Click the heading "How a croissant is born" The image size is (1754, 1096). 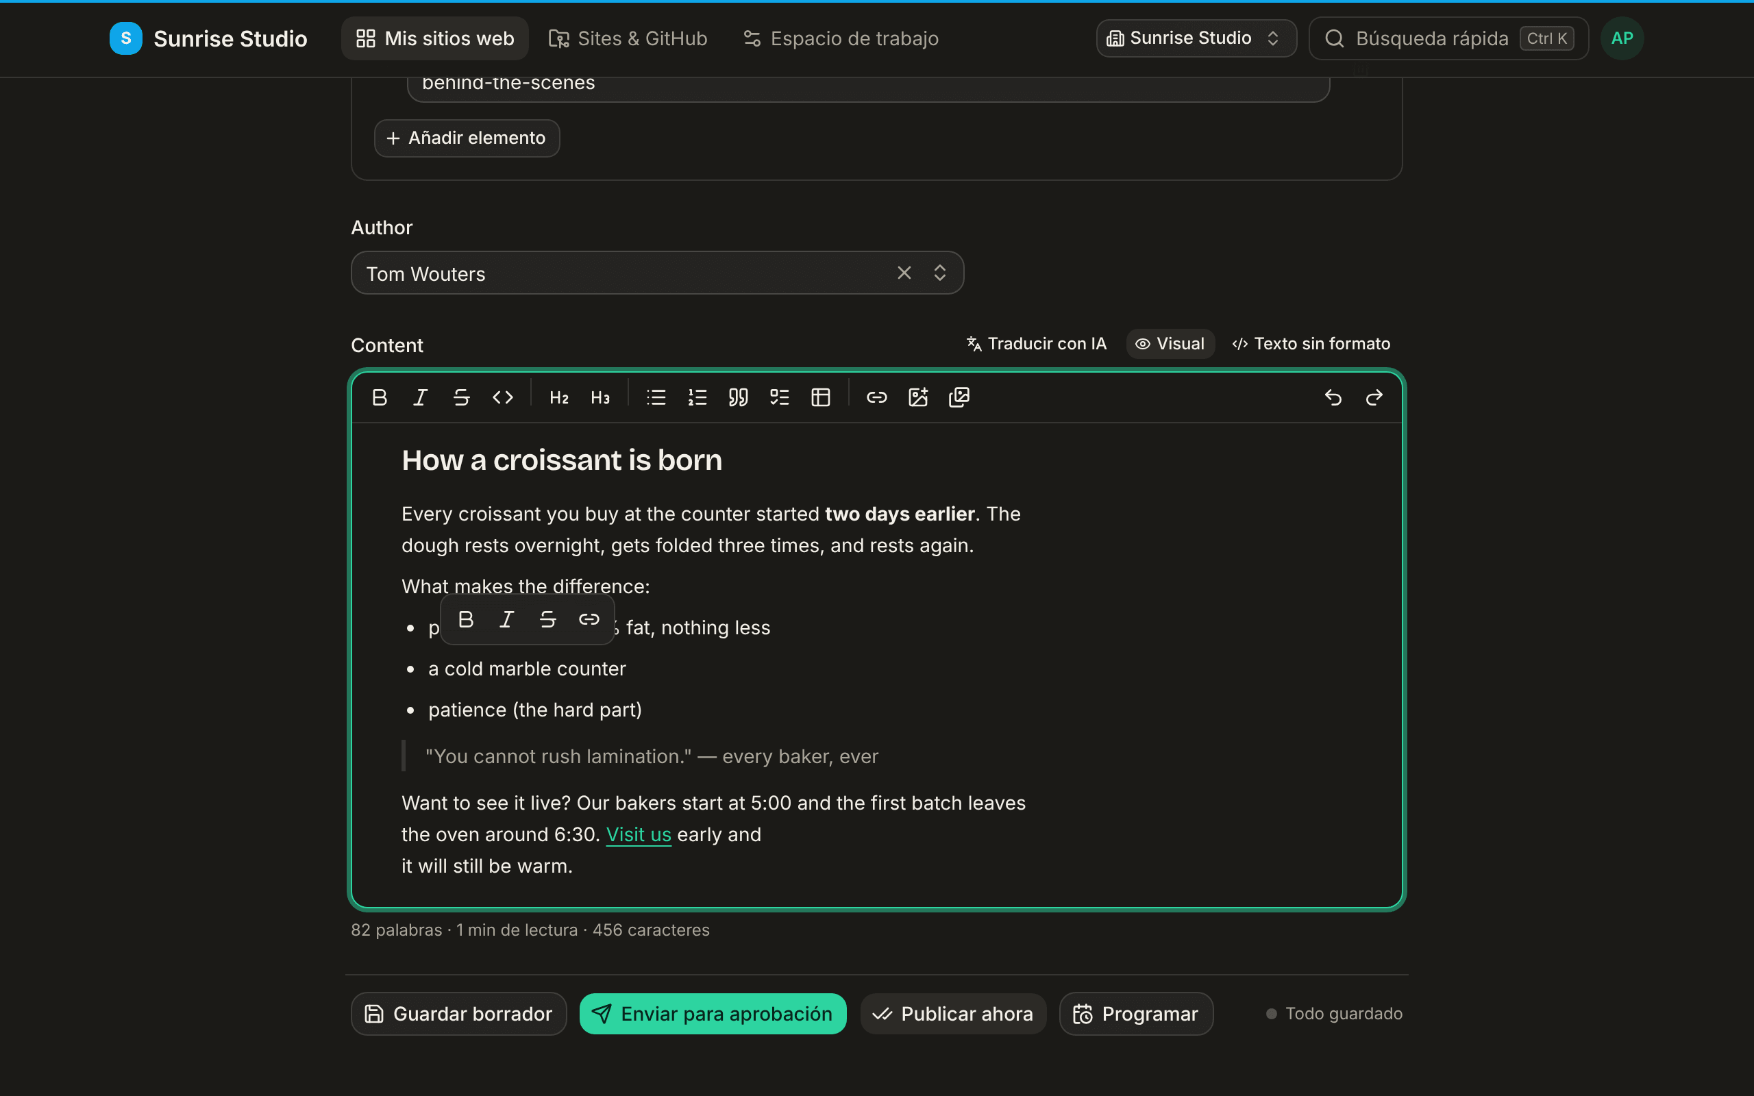562,460
